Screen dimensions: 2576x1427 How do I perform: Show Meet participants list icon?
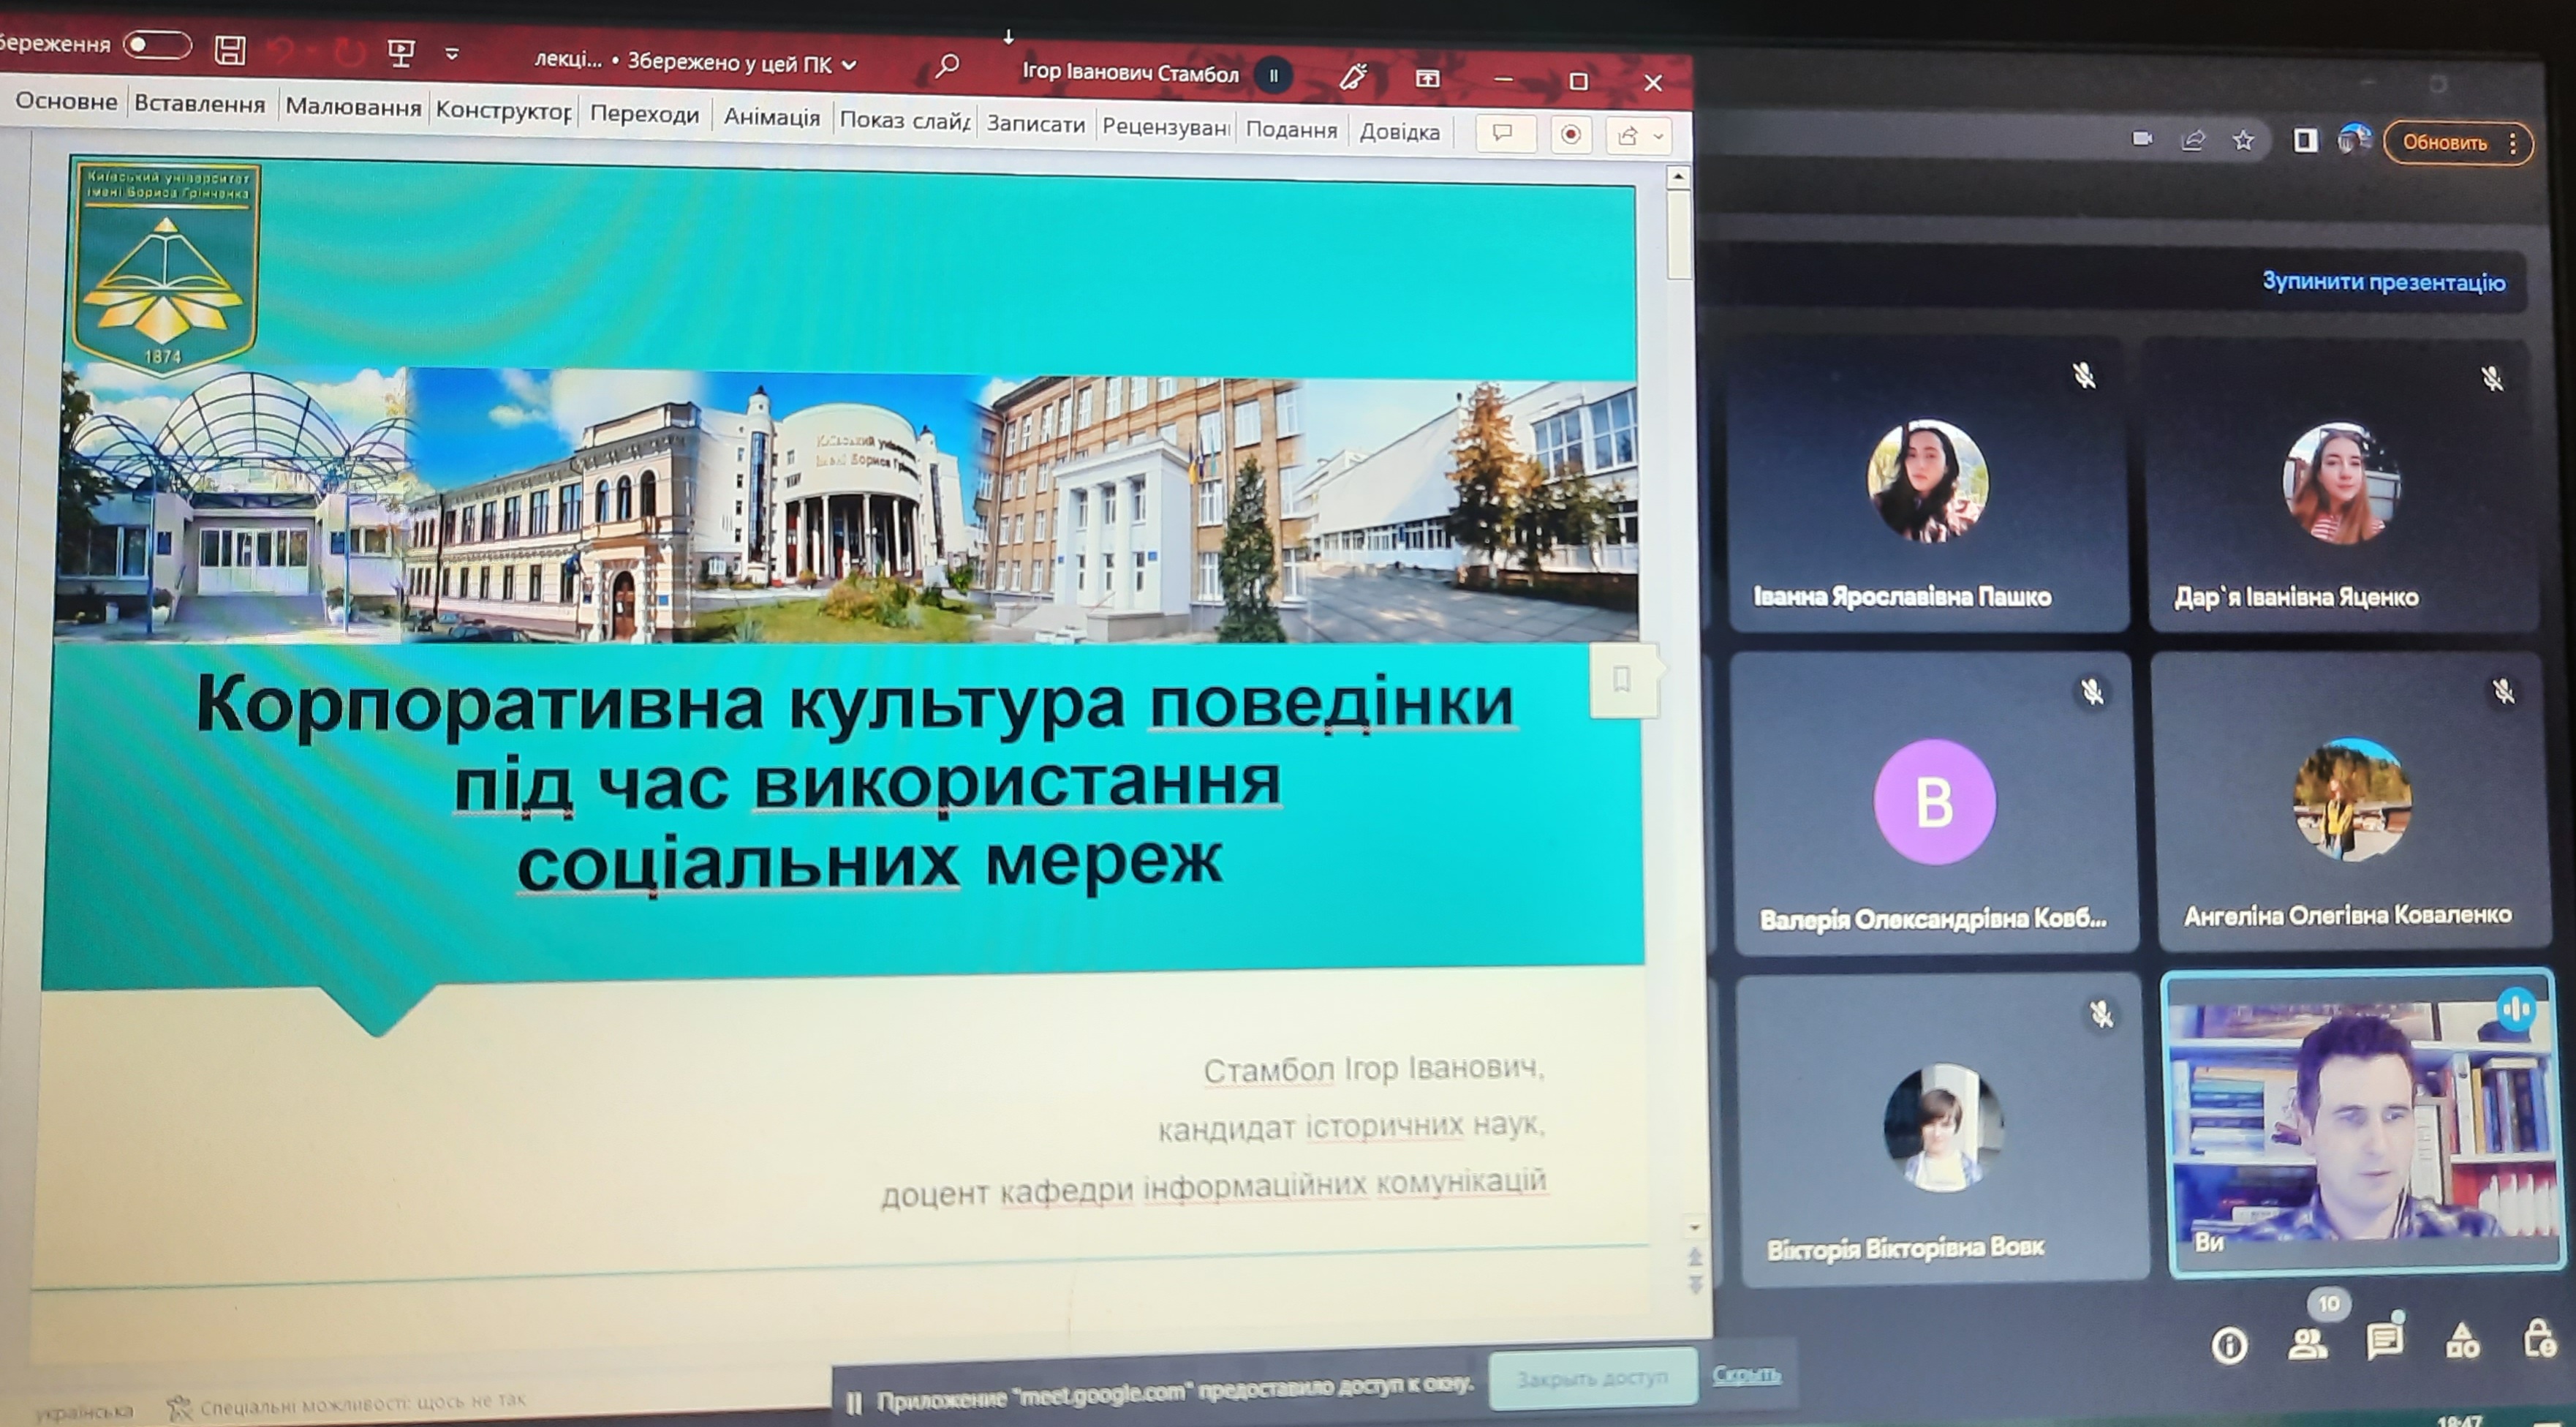[x=2307, y=1342]
